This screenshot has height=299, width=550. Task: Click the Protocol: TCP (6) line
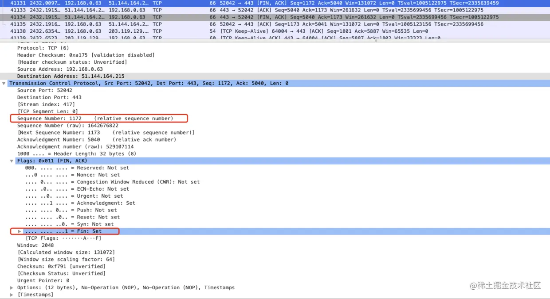tap(43, 48)
